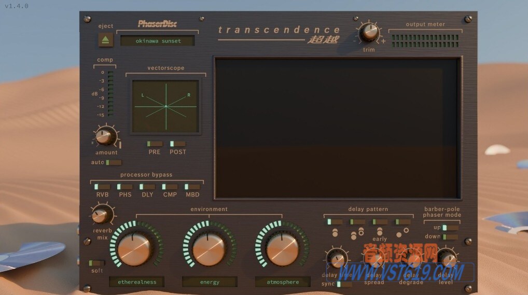Click the comp gain reduction meter
The height and width of the screenshot is (295, 528).
click(110, 94)
